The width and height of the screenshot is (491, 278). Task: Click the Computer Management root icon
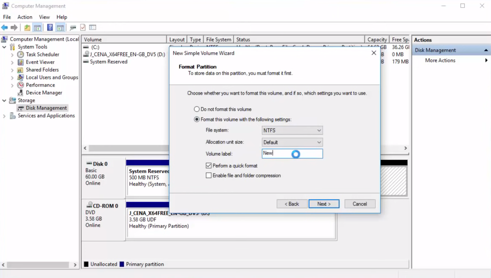point(4,39)
